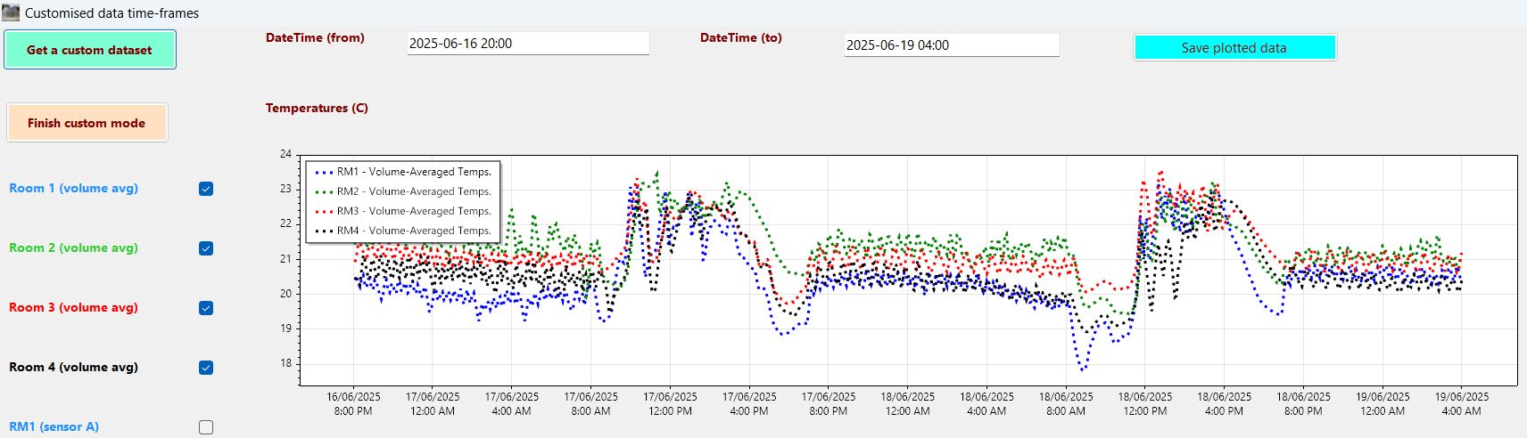The width and height of the screenshot is (1527, 438).
Task: Disable Room 3 (volume avg) checkbox
Action: (206, 308)
